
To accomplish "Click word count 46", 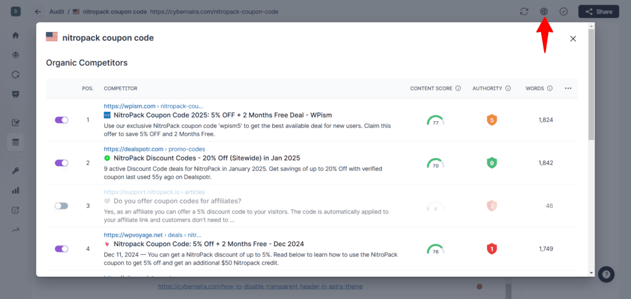I will [549, 205].
